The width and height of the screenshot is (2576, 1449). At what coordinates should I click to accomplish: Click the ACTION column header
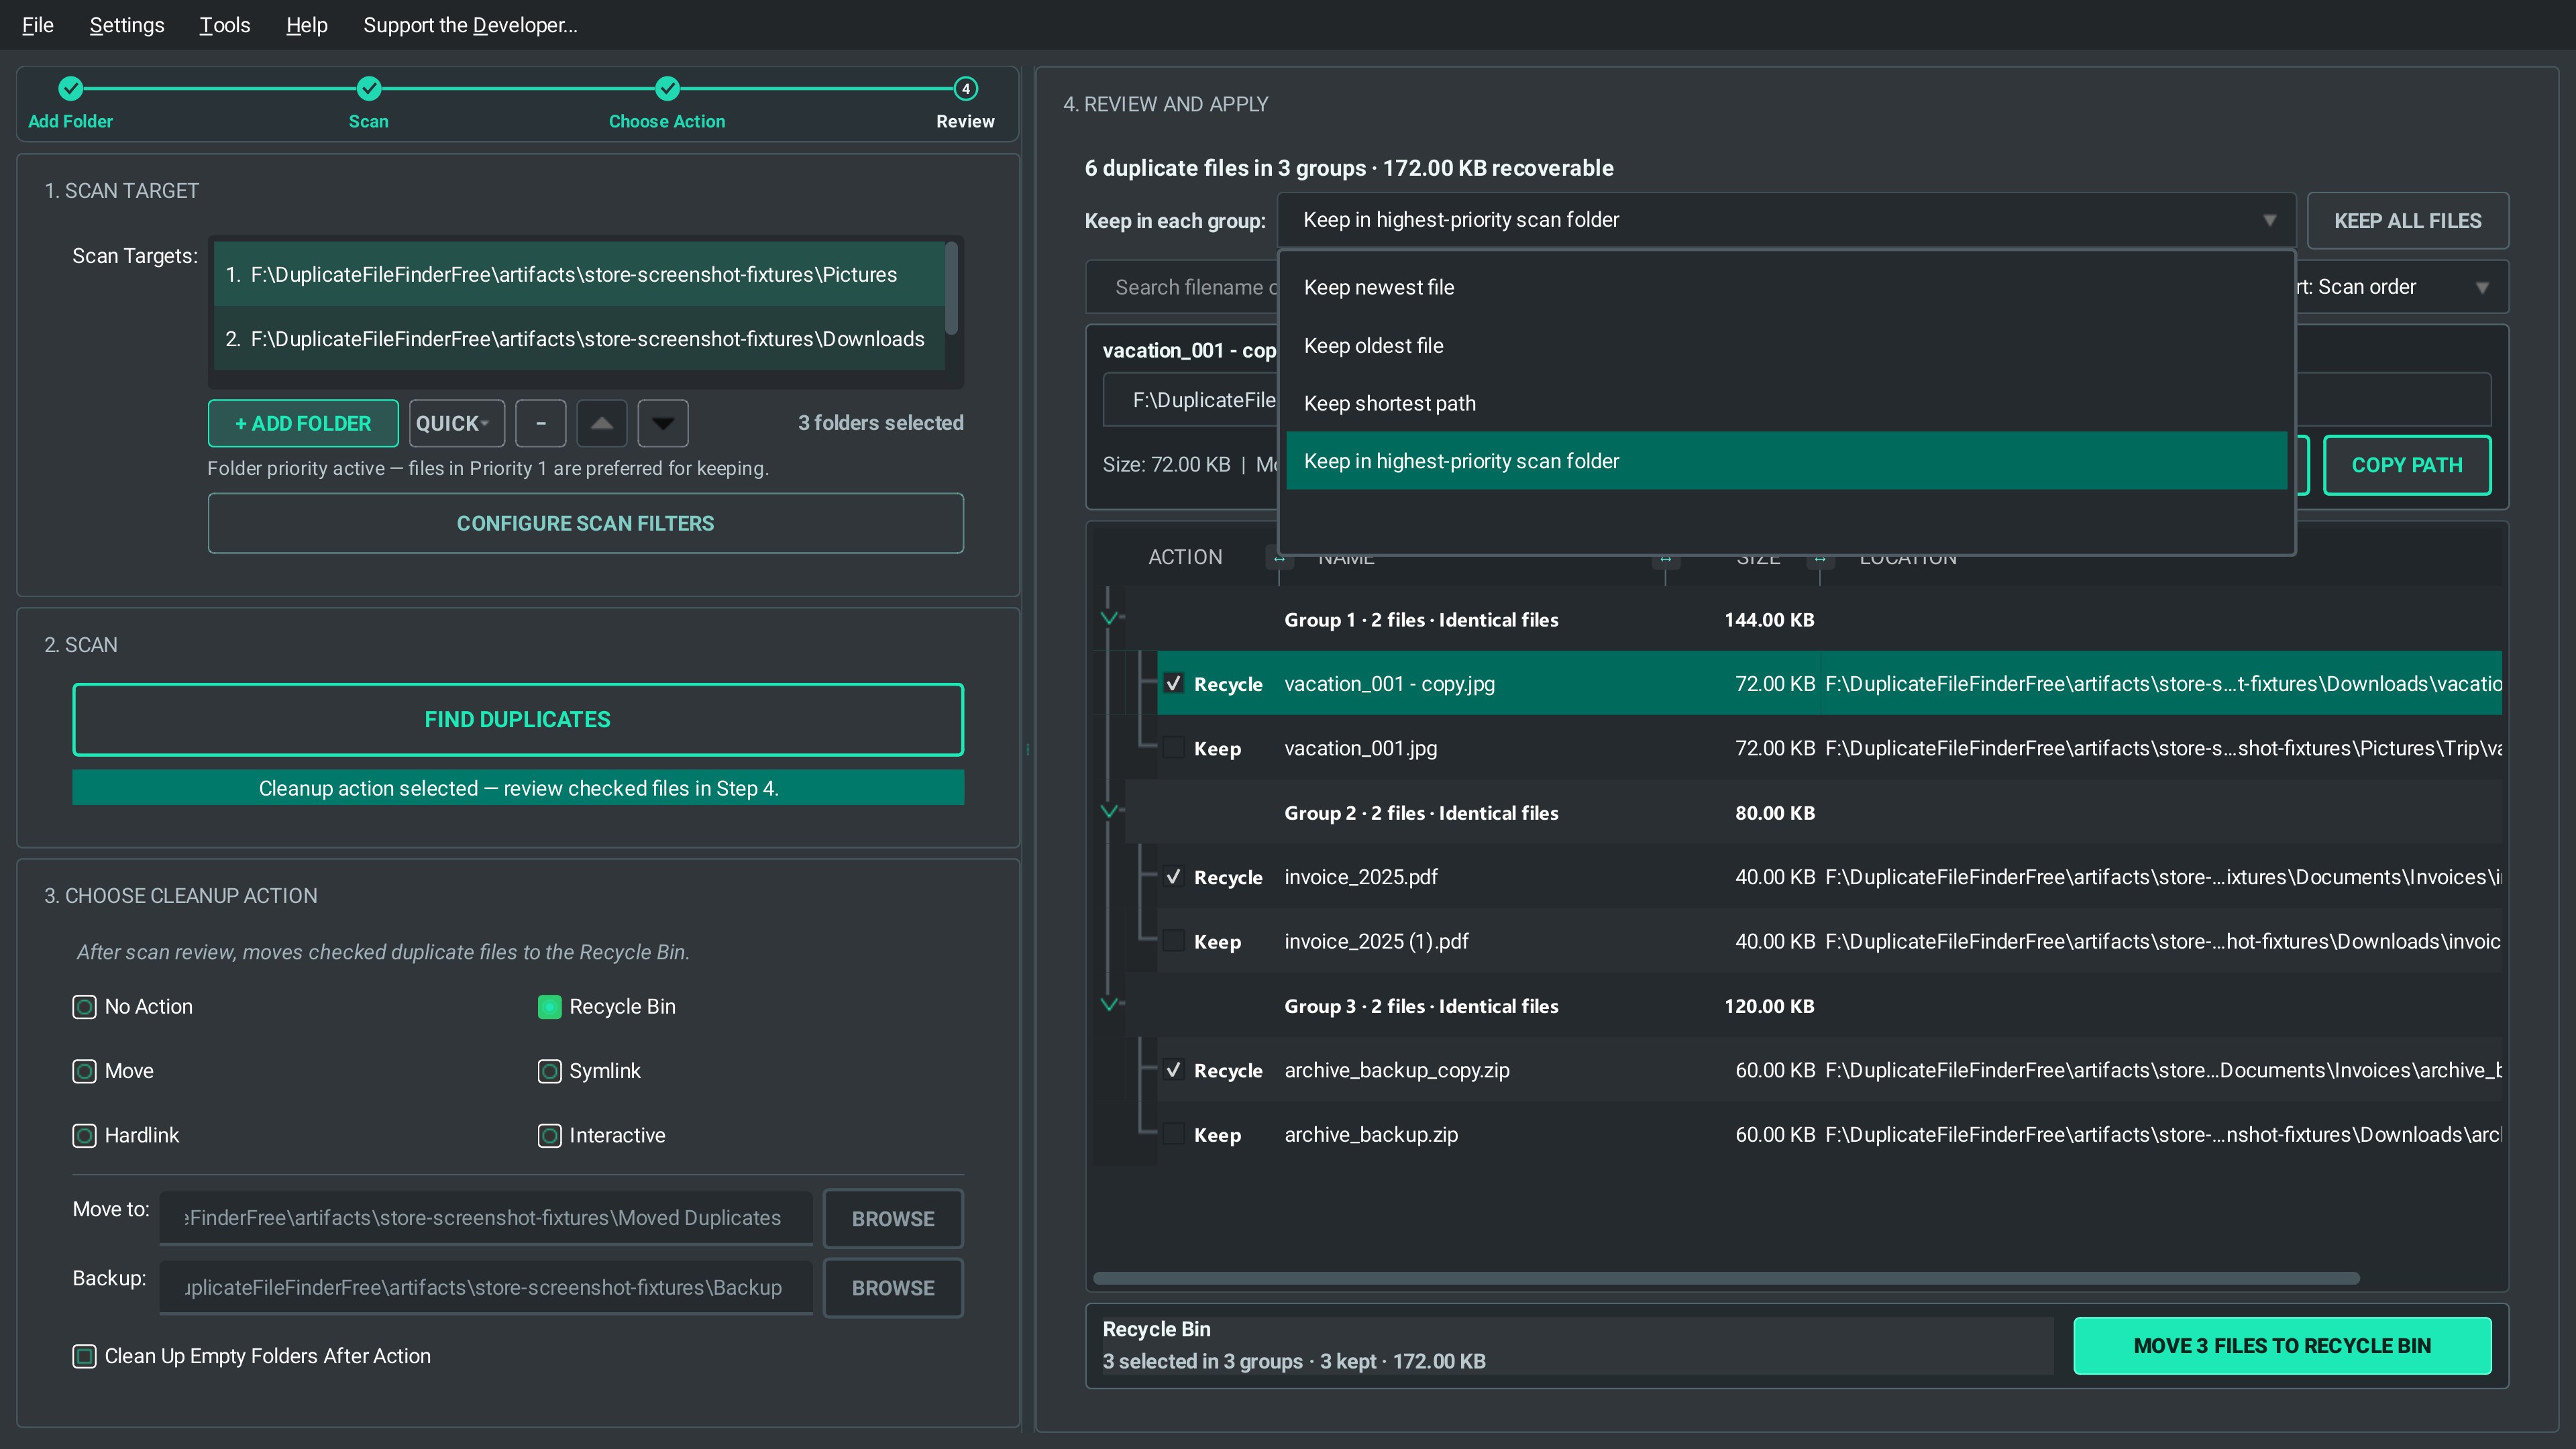pyautogui.click(x=1185, y=557)
